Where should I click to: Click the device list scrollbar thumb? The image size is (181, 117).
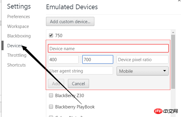173,62
